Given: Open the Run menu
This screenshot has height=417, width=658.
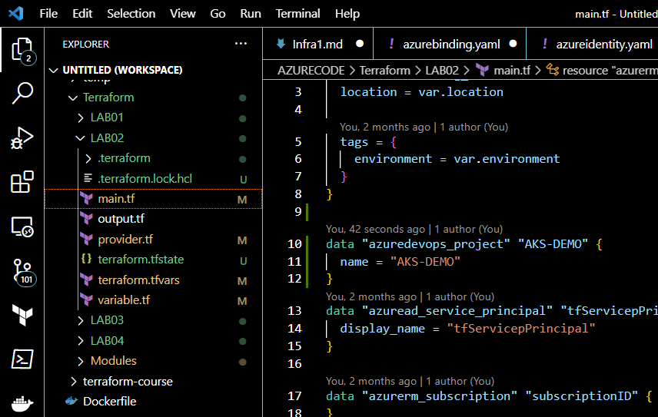Looking at the screenshot, I should [x=251, y=13].
